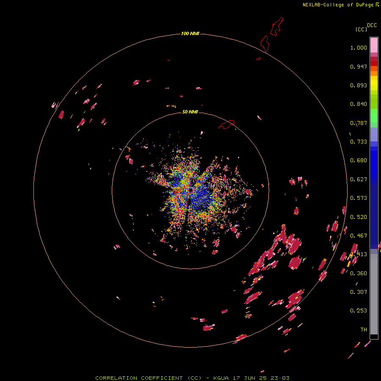Select the 0.520 scale value
This screenshot has height=381, width=381.
[x=359, y=217]
